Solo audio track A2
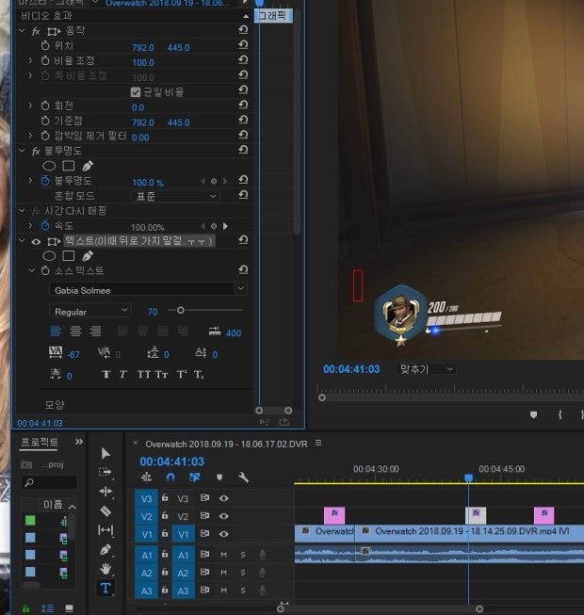Viewport: 584px width, 615px height. tap(243, 573)
